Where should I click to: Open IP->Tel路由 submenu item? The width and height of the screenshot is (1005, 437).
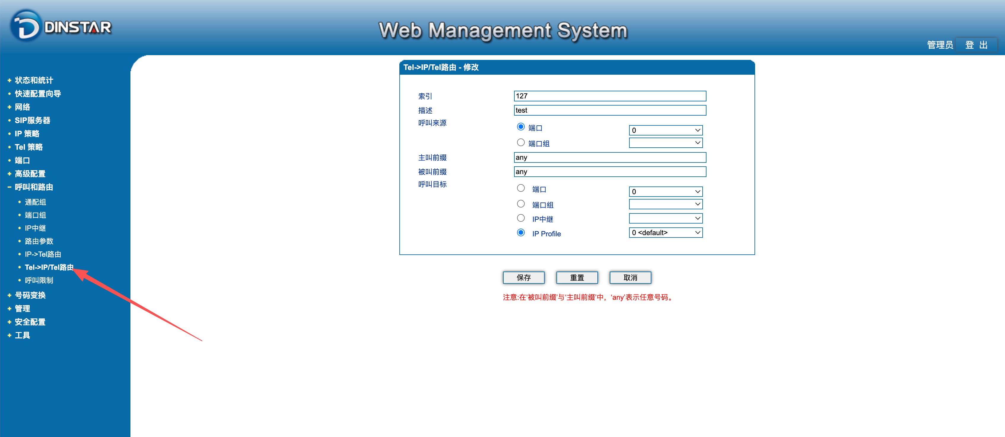click(43, 254)
